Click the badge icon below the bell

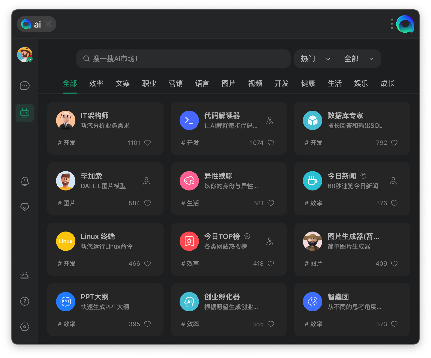pyautogui.click(x=24, y=207)
